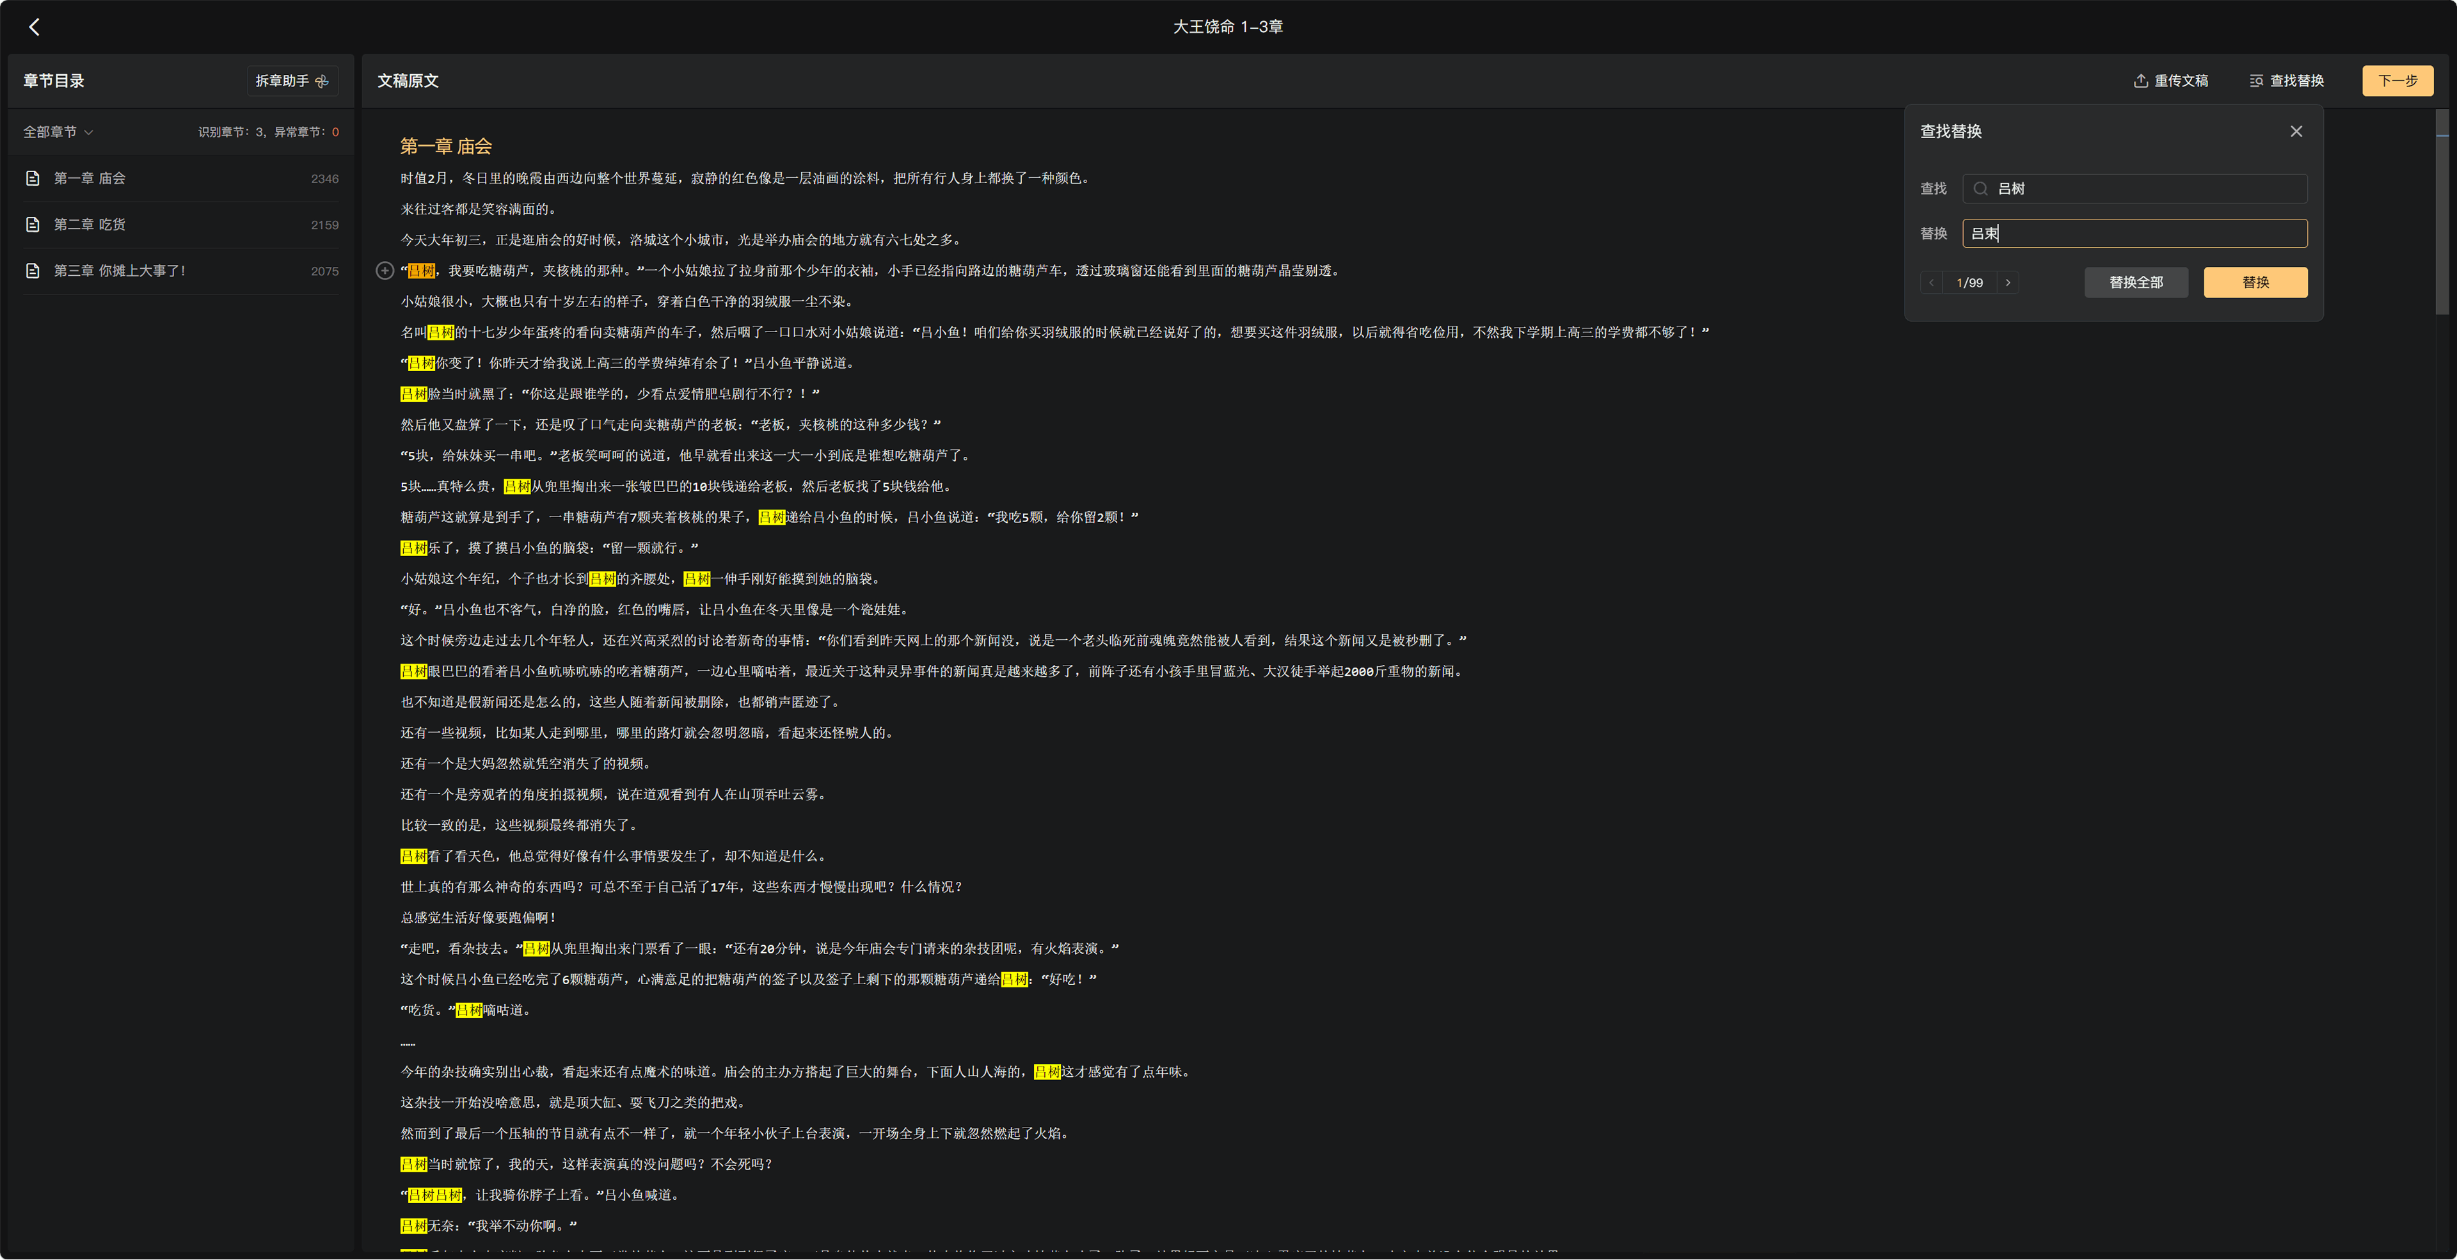
Task: Go to the previous search match
Action: [1932, 283]
